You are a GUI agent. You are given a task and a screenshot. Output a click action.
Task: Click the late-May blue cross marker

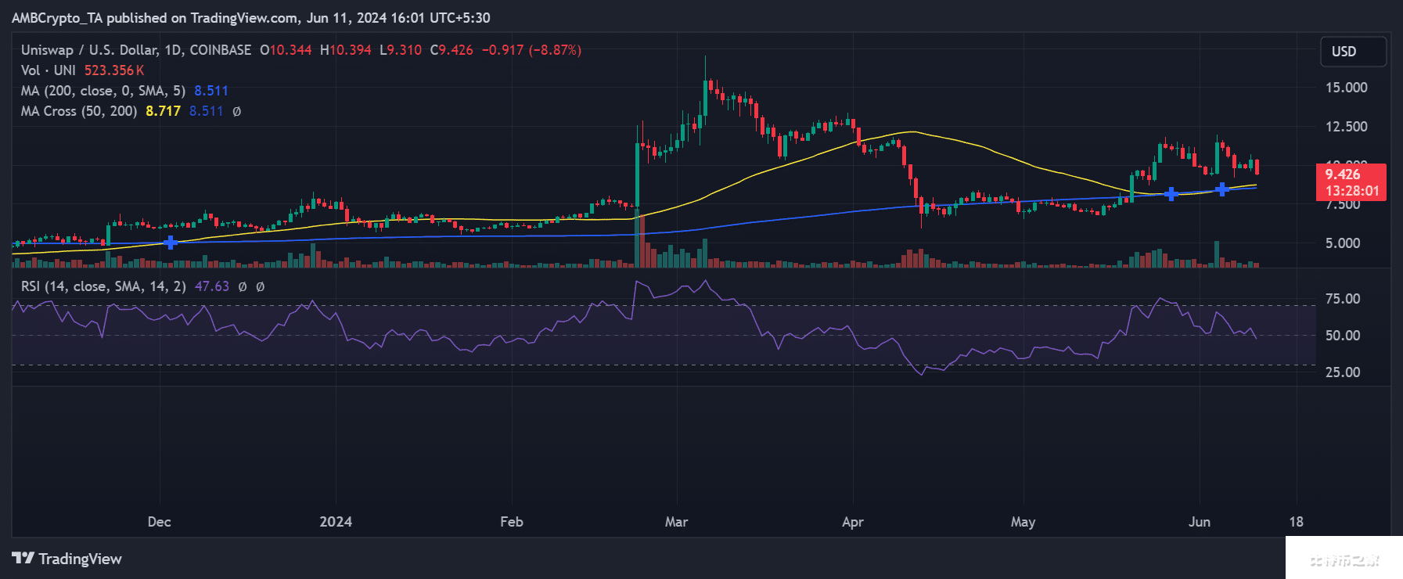tap(1171, 194)
